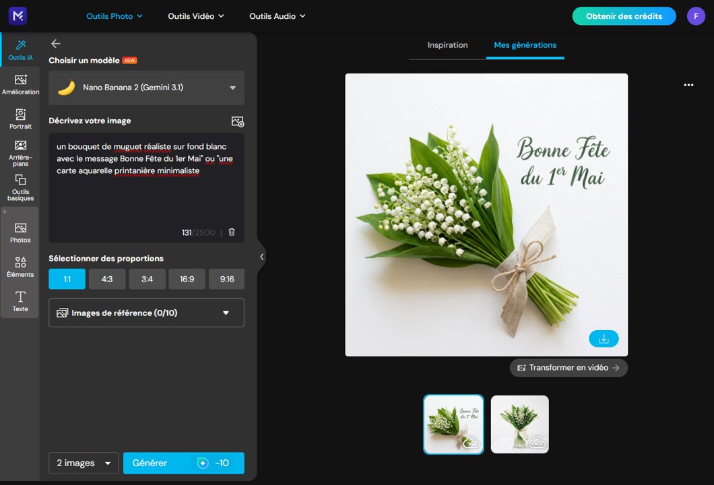The width and height of the screenshot is (714, 485).
Task: Clear the prompt with the trash icon
Action: pyautogui.click(x=231, y=232)
